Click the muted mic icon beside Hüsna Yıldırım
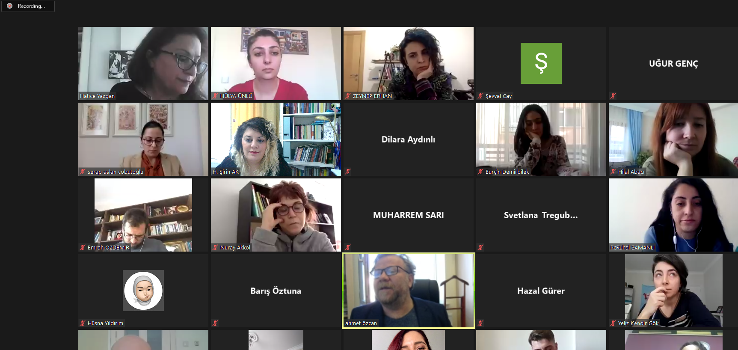 click(83, 323)
